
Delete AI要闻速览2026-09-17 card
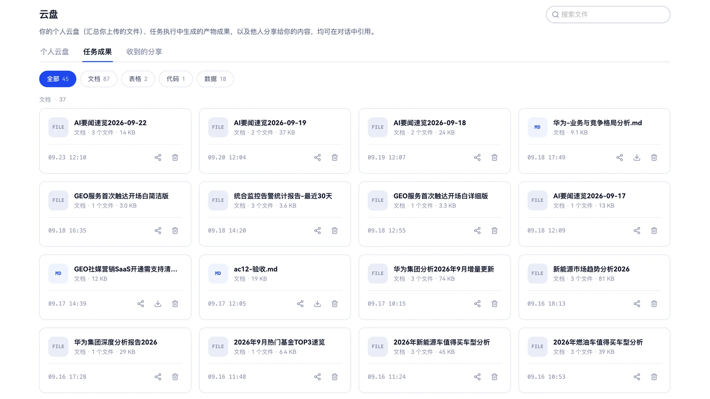point(654,230)
